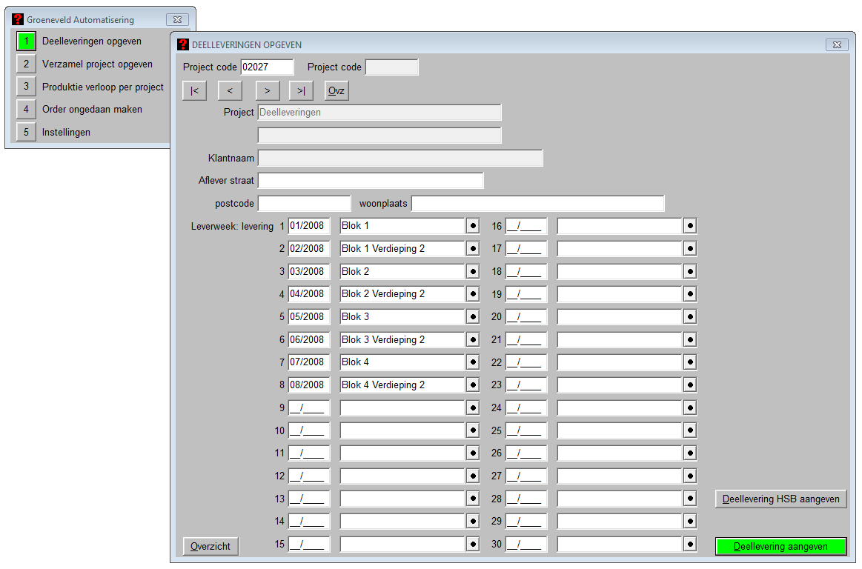The height and width of the screenshot is (569, 862).
Task: Select menu item 1 Deelleveringen opgeven
Action: coord(26,41)
